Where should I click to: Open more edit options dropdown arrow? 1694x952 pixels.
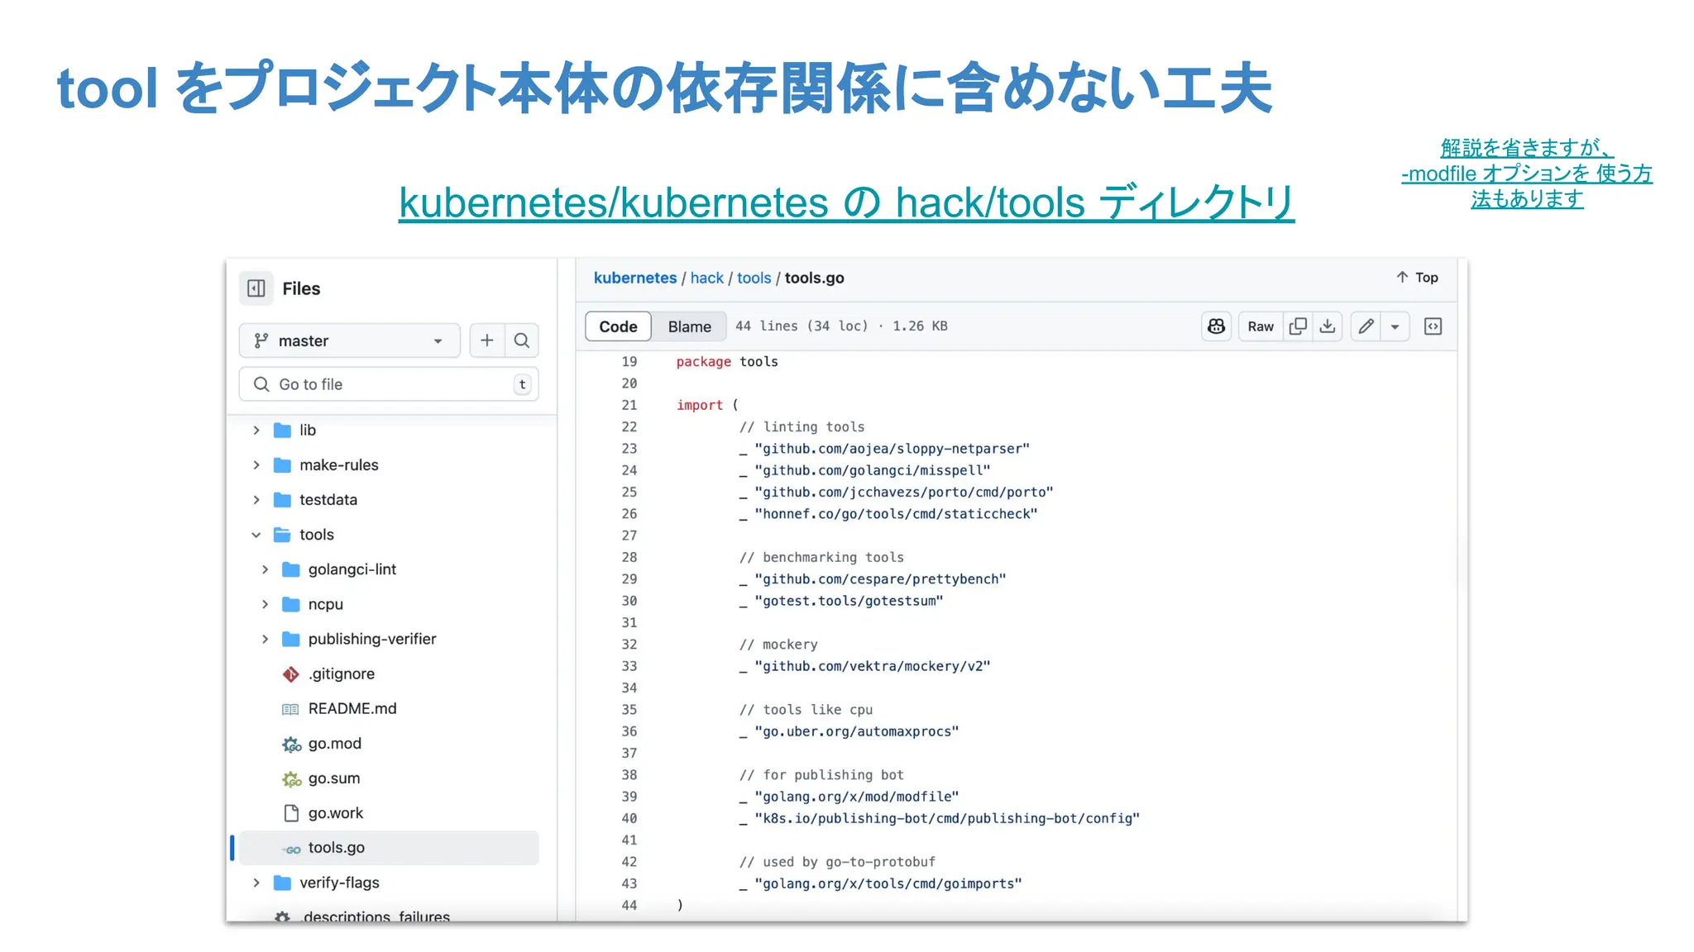1395,326
